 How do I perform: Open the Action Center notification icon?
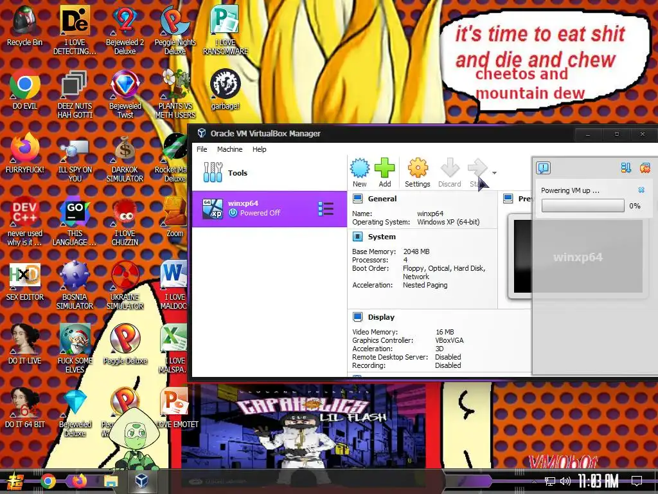pos(637,481)
